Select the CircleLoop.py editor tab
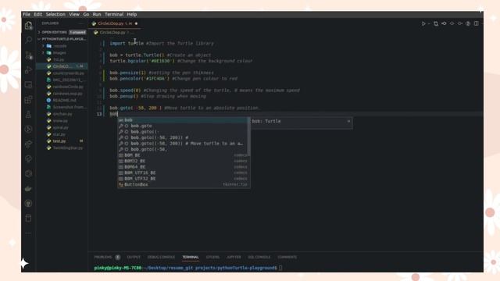This screenshot has height=281, width=500. click(115, 23)
